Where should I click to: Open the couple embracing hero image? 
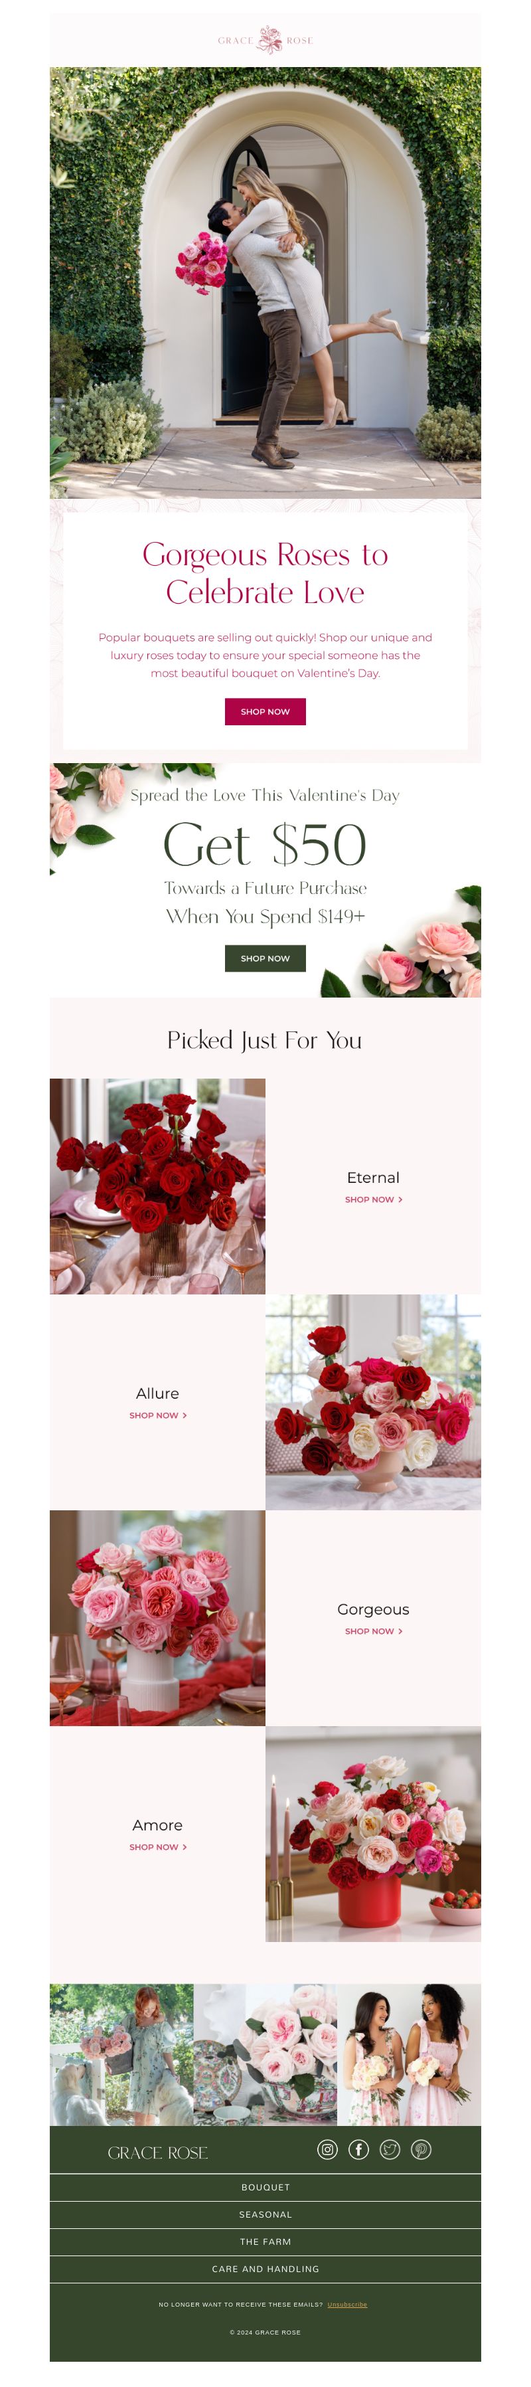(265, 283)
